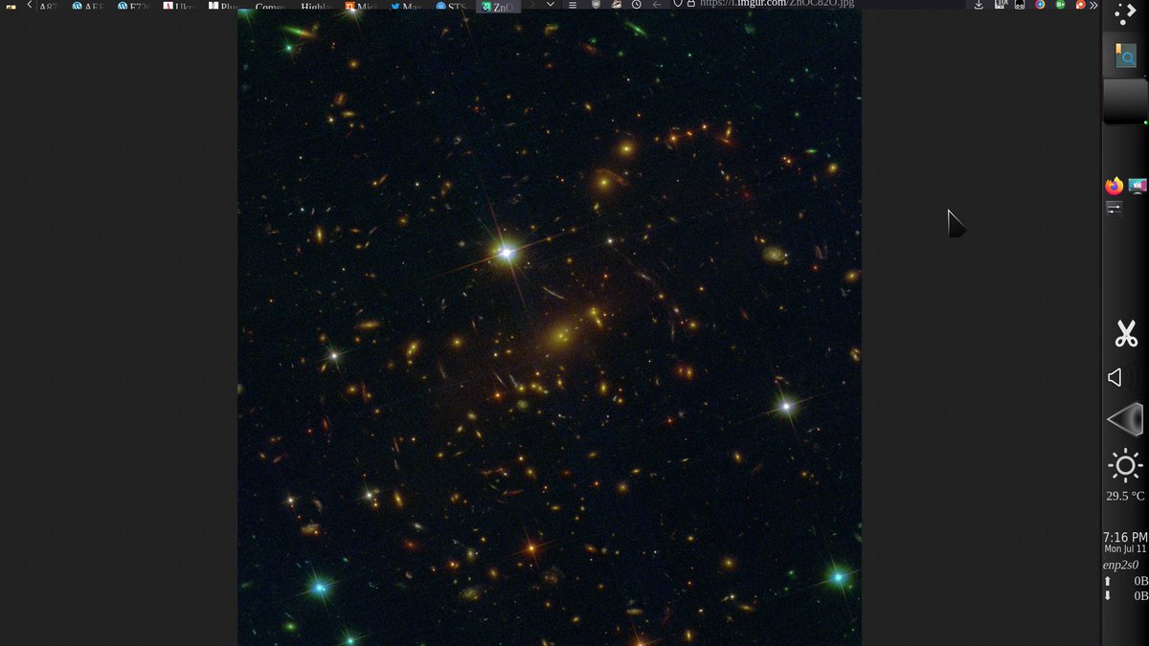The width and height of the screenshot is (1149, 646).
Task: Click the 29.5 °C temperature reading
Action: point(1125,496)
